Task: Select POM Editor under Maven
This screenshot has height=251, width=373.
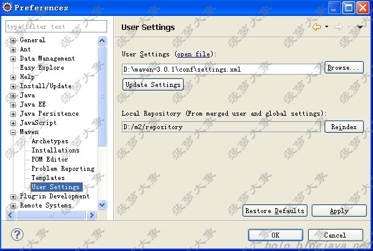Action: tap(50, 159)
